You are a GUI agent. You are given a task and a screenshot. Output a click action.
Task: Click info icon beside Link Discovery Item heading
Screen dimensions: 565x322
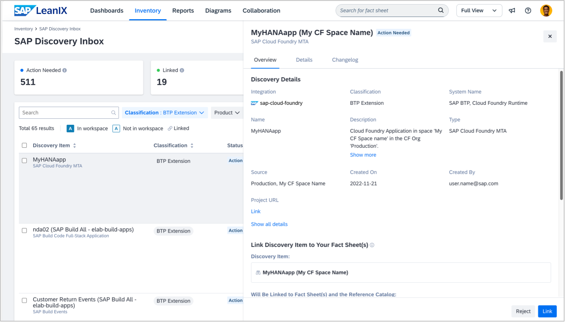point(372,245)
